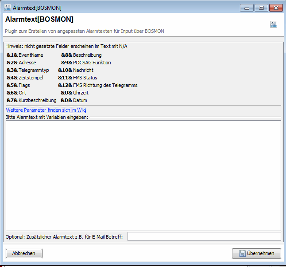286x267 pixels.
Task: Minimize the Alarmtext window
Action: (x=247, y=8)
